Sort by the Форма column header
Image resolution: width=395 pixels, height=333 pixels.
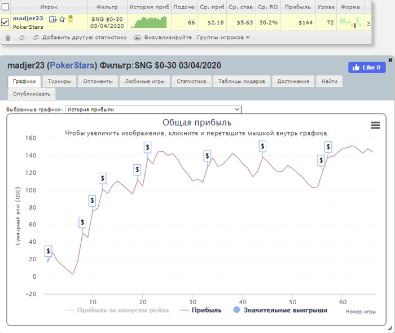click(350, 7)
